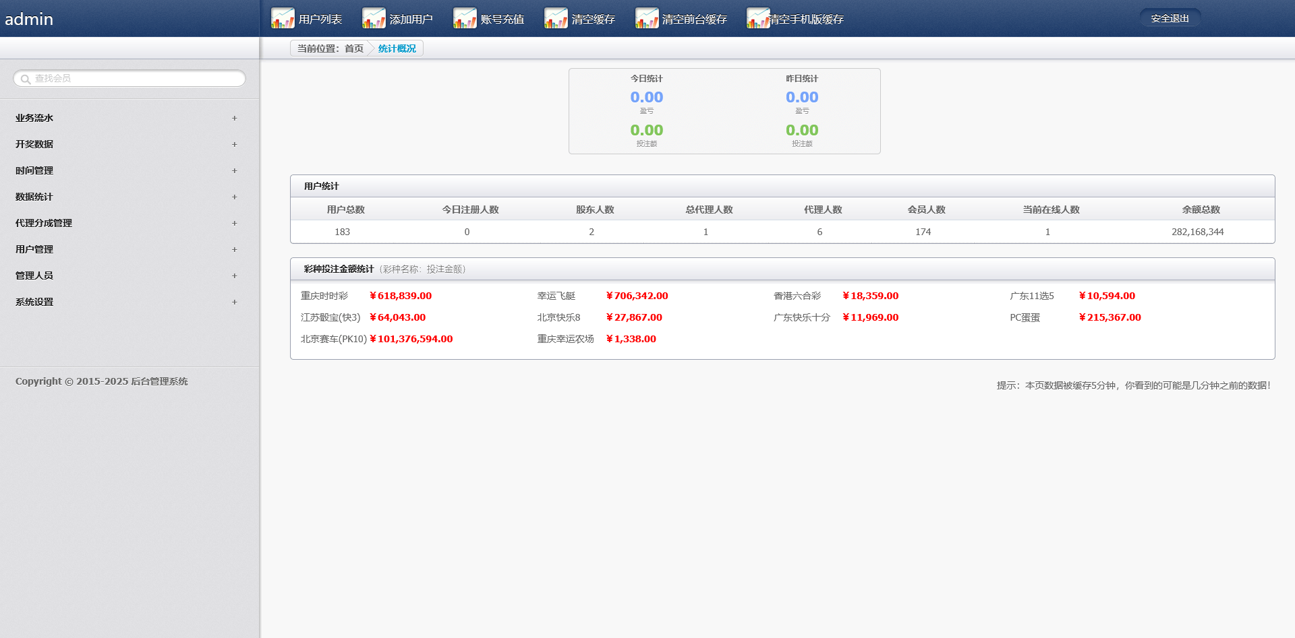The height and width of the screenshot is (638, 1295).
Task: Expand the 系统设置 plus sign
Action: point(234,302)
